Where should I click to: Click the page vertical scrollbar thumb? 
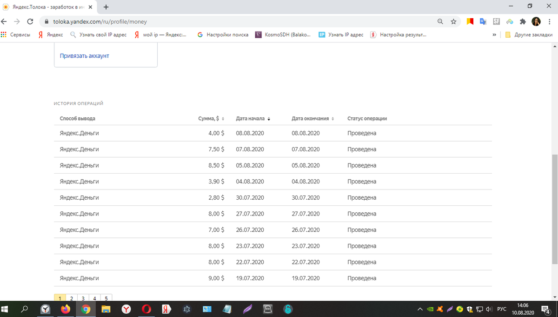(554, 209)
